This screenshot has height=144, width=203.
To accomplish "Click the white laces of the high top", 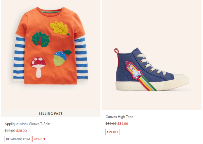I will point(151,65).
